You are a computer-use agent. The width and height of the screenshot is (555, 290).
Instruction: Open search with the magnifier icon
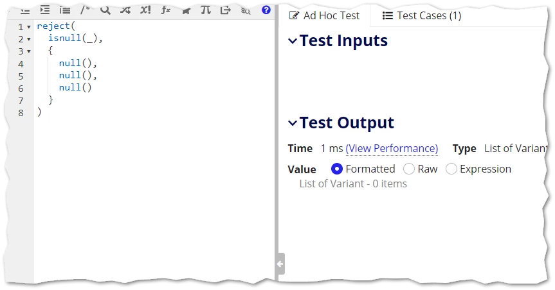pos(105,10)
